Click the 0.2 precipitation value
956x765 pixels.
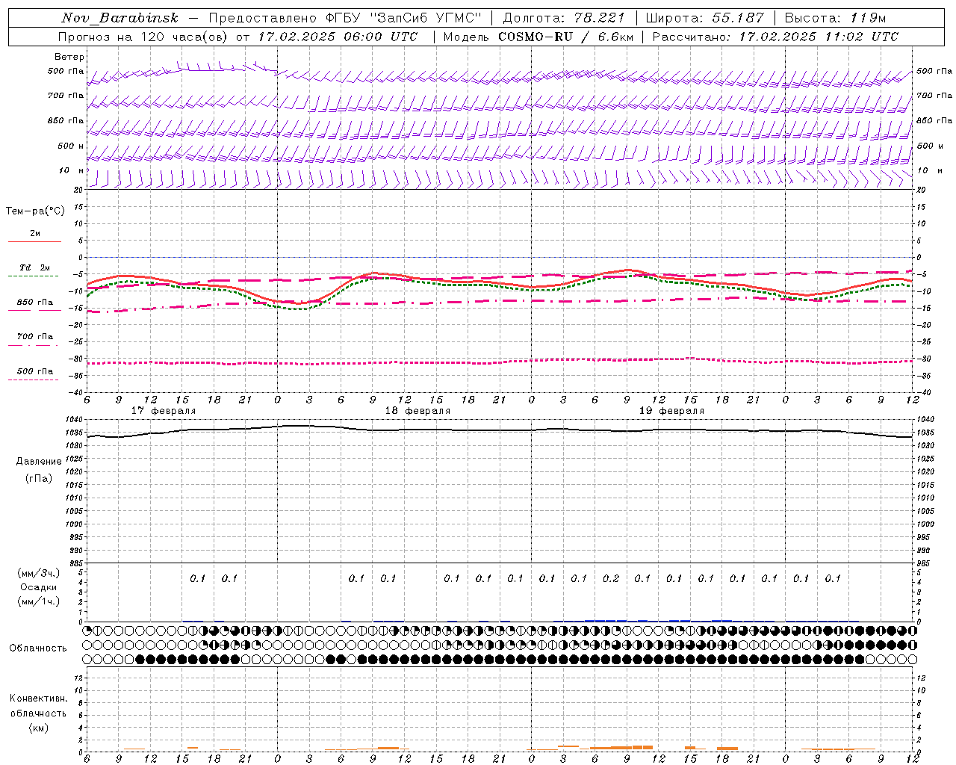[611, 578]
